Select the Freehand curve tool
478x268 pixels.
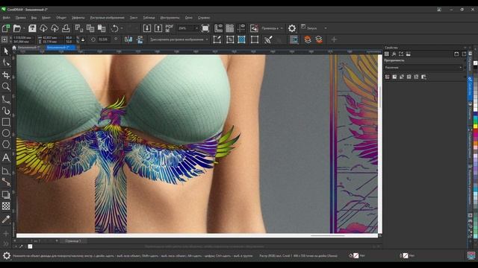click(6, 99)
